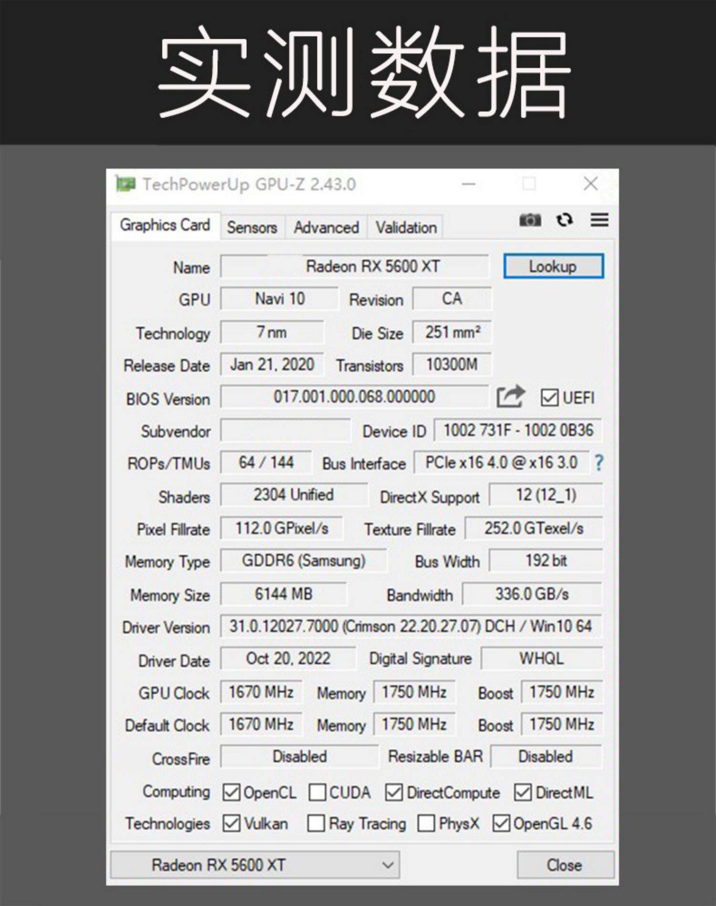The image size is (716, 906).
Task: Click the TechPowerUp GPU-Z 2.43.0 window title
Action: (x=249, y=184)
